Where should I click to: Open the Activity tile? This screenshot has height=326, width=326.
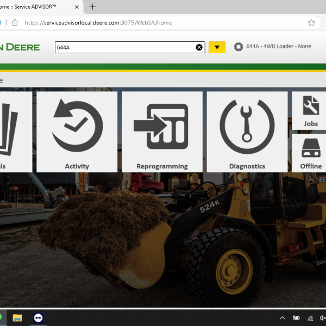tap(77, 132)
